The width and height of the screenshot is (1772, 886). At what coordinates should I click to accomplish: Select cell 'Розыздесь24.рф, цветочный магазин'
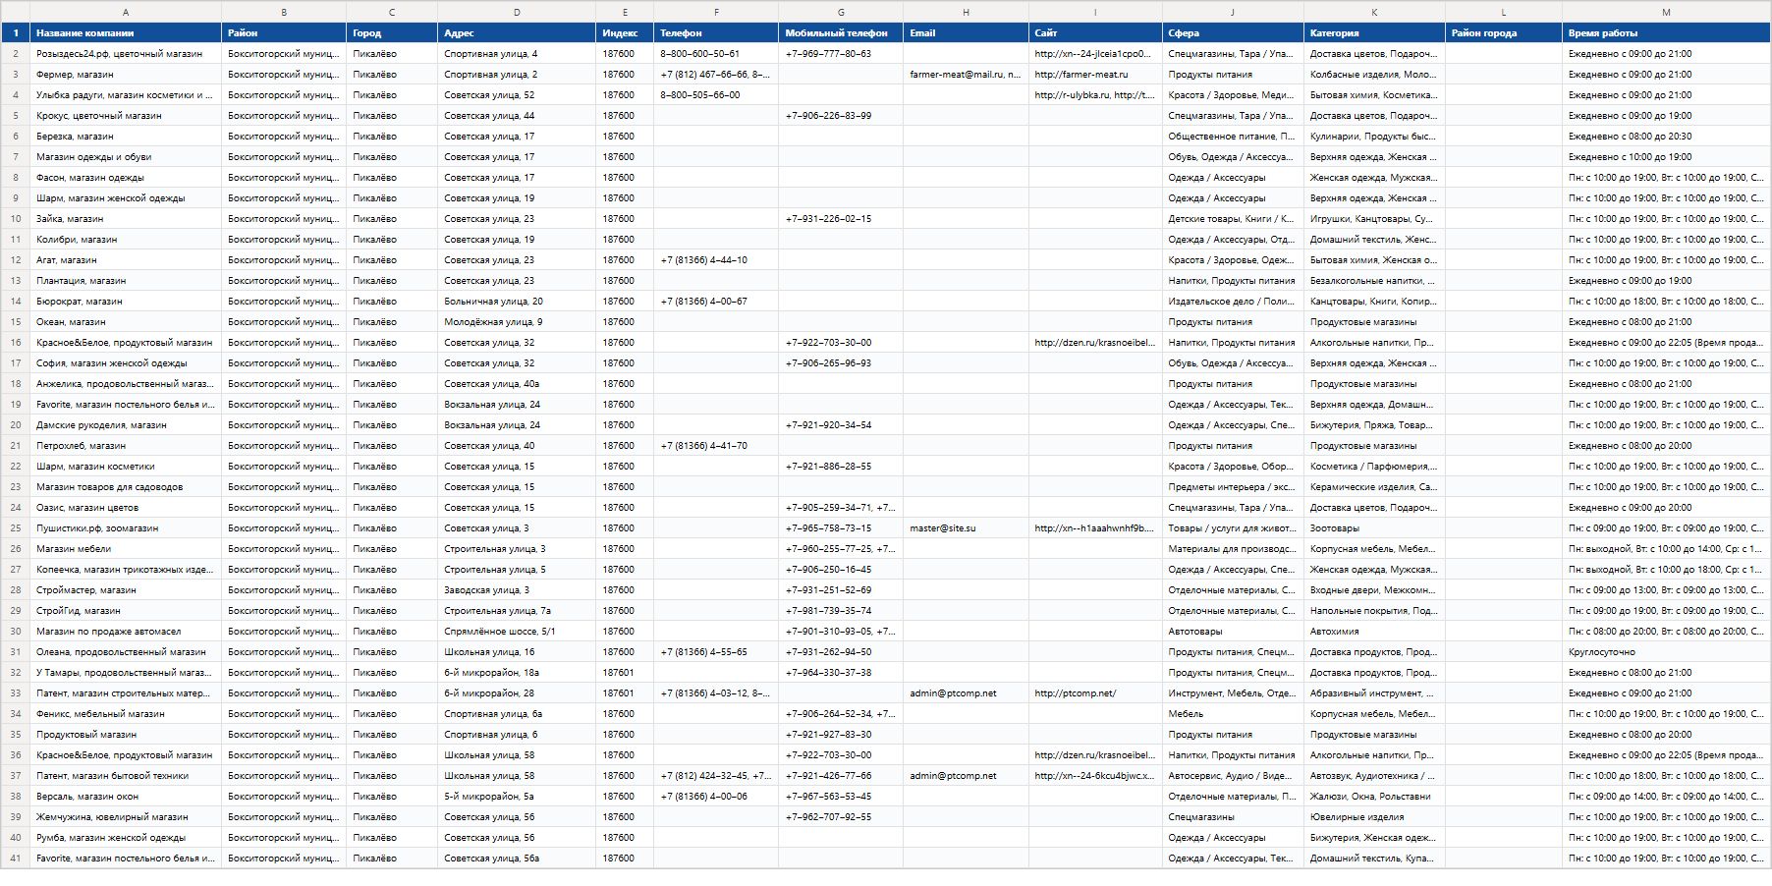(126, 54)
